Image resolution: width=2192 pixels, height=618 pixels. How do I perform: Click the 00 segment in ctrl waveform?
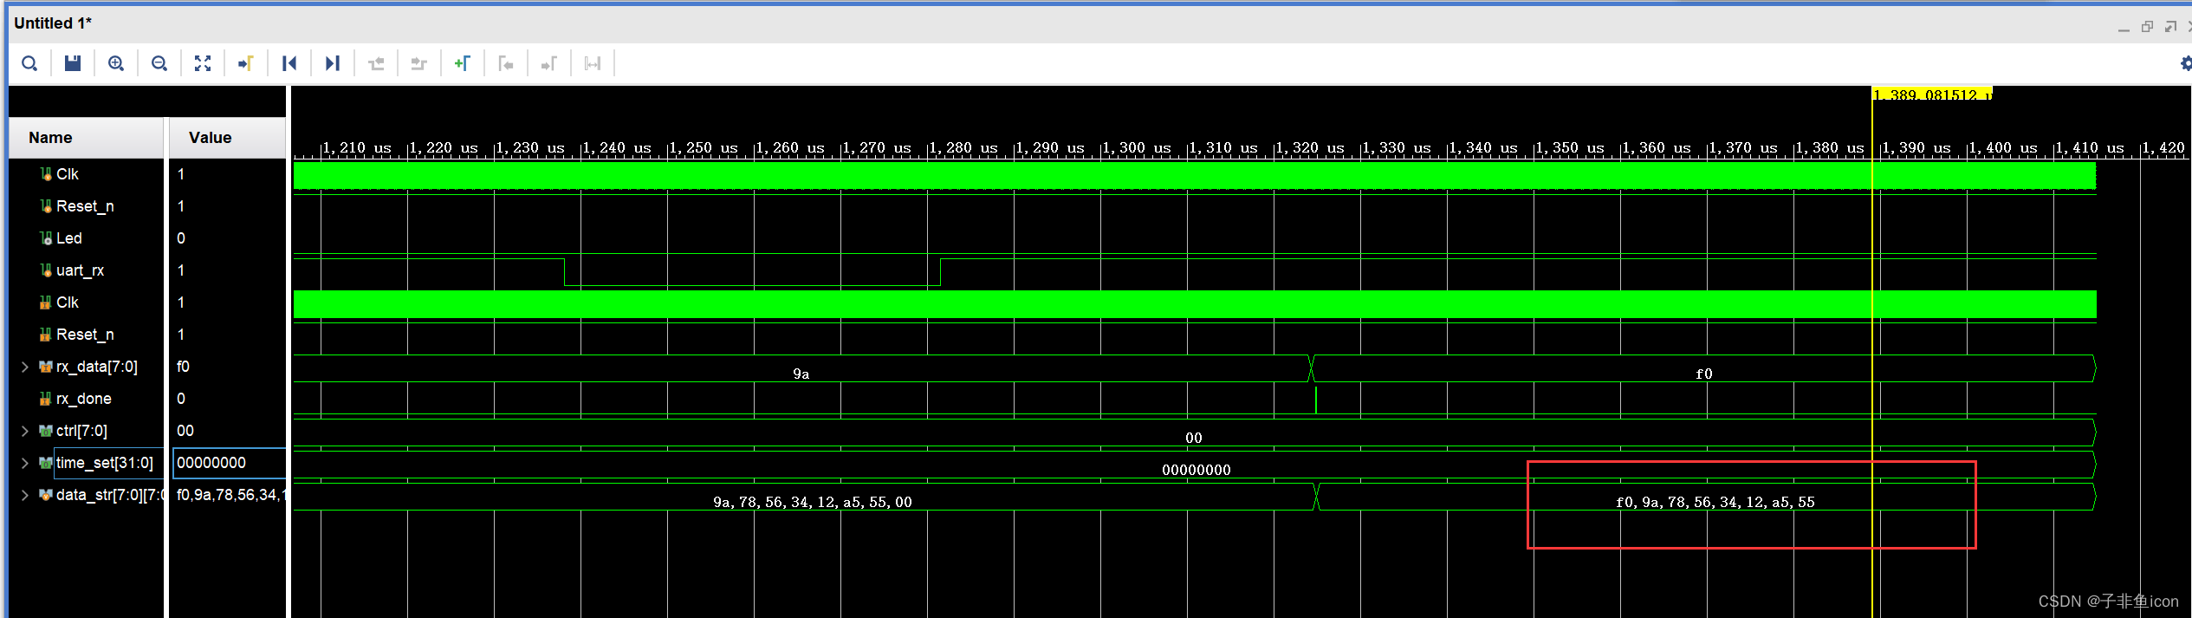(1193, 438)
